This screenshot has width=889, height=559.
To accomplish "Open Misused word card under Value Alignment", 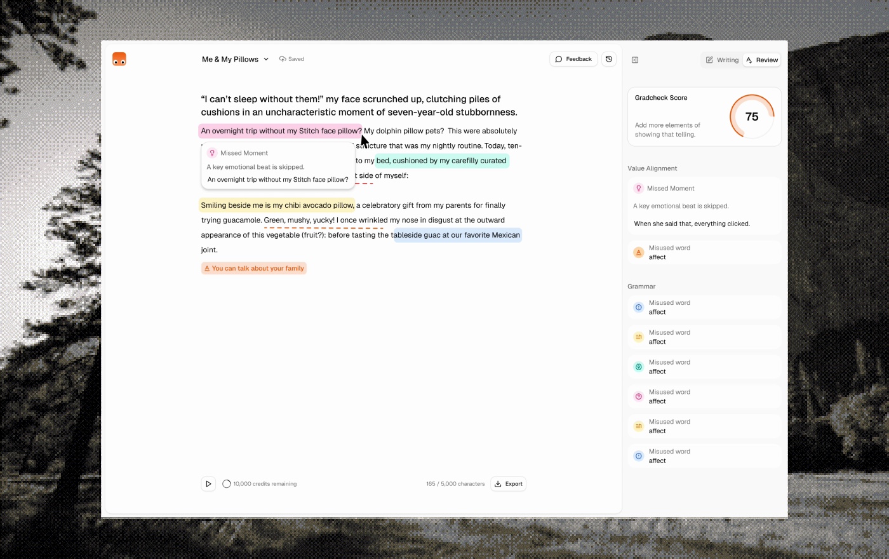I will pyautogui.click(x=704, y=252).
